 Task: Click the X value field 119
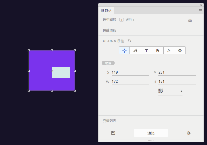point(130,73)
